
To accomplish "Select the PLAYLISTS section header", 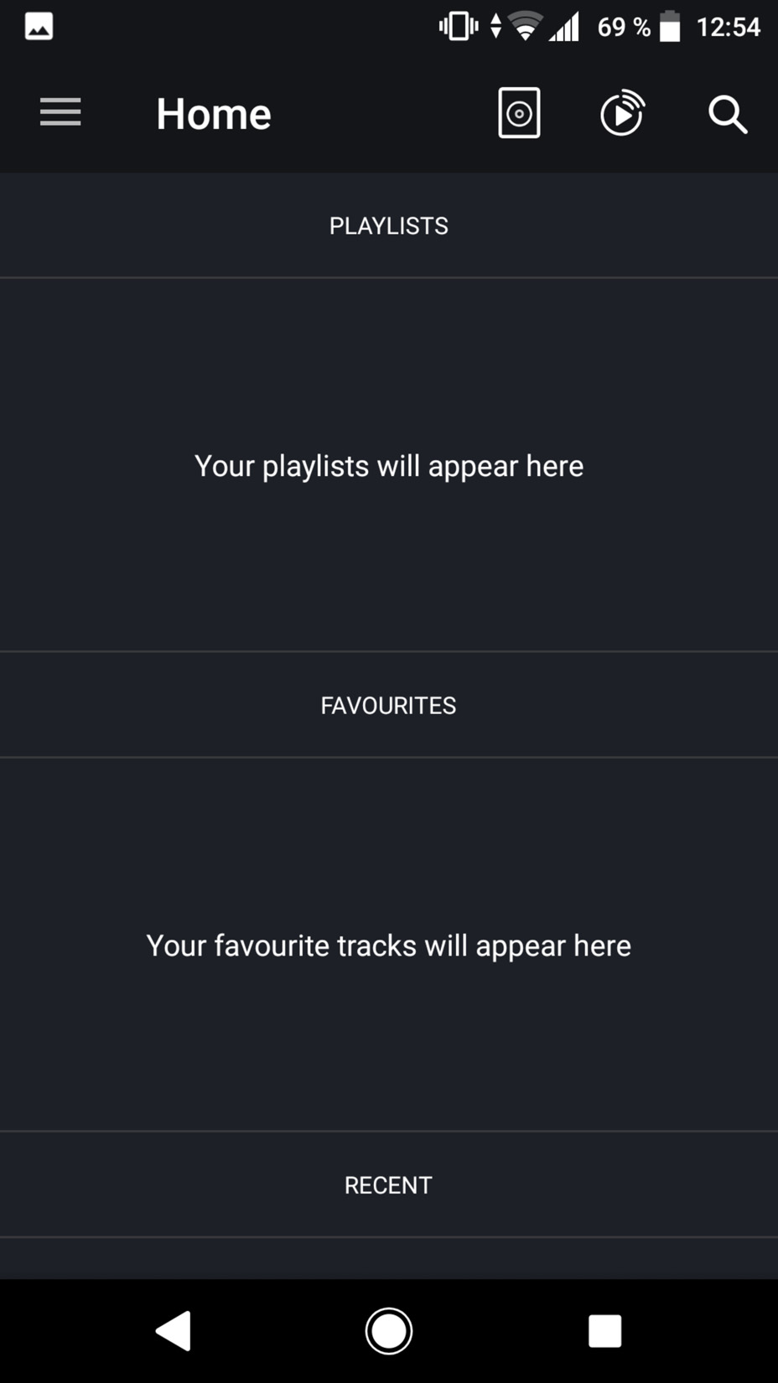I will (389, 225).
